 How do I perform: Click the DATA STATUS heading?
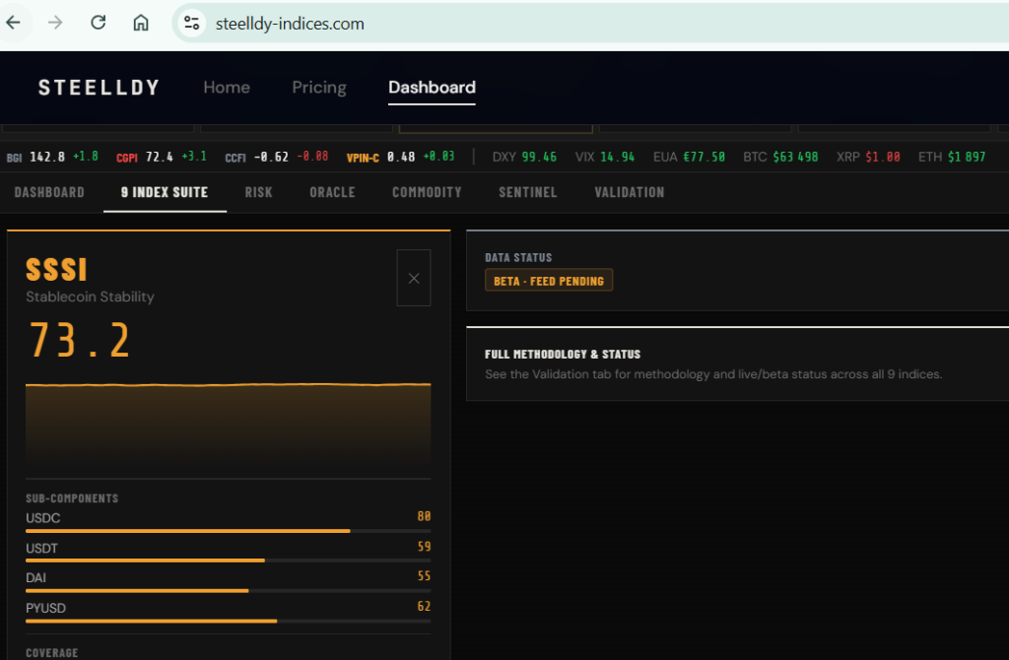tap(518, 258)
